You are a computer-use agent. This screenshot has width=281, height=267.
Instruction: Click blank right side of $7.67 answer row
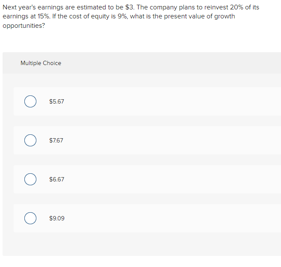click(192, 140)
